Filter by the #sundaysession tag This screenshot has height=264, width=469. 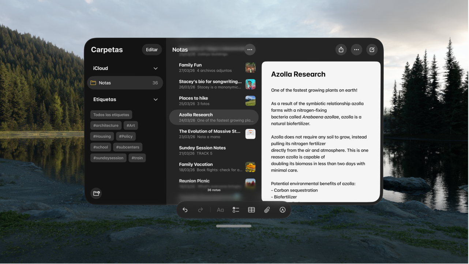coord(108,158)
